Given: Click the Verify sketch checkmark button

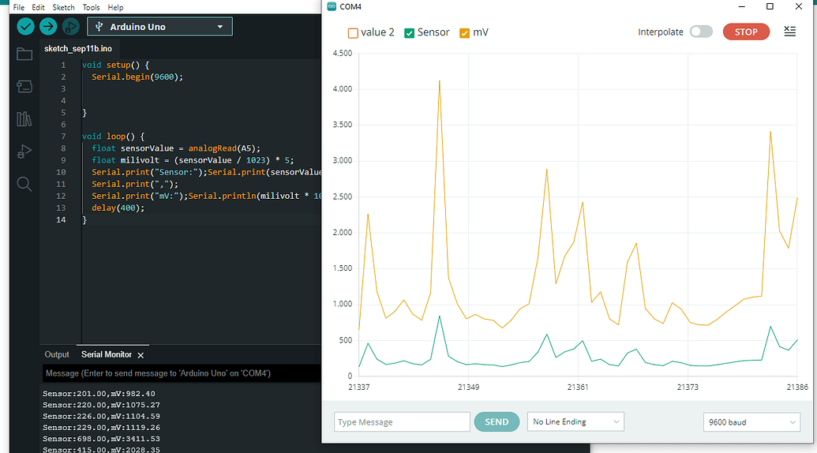Looking at the screenshot, I should click(26, 26).
